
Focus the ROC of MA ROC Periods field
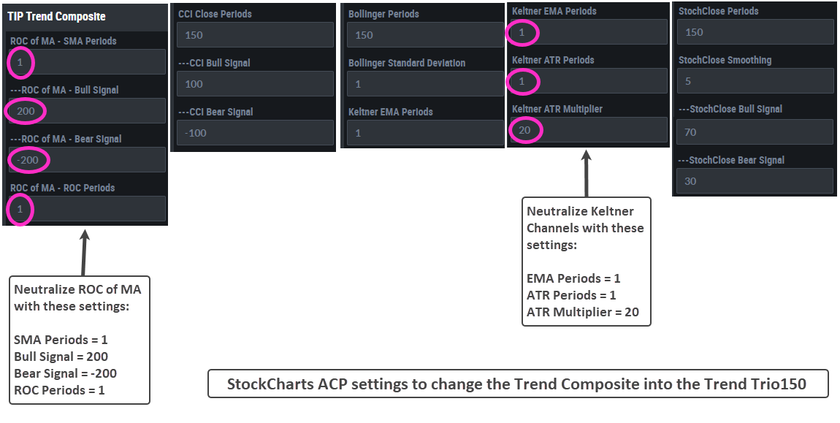click(86, 208)
